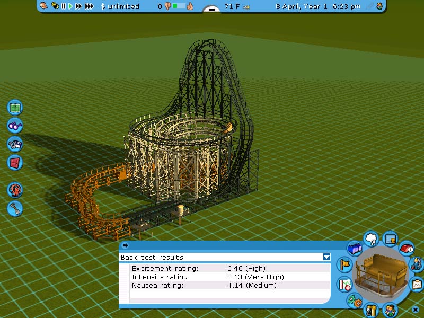
Task: Open the operating mode gears tab
Action: pyautogui.click(x=355, y=301)
